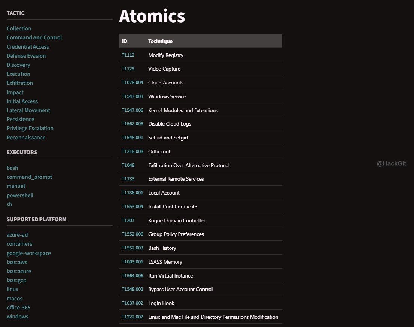Select the T1562.008 ID link
The image size is (414, 327).
[132, 124]
